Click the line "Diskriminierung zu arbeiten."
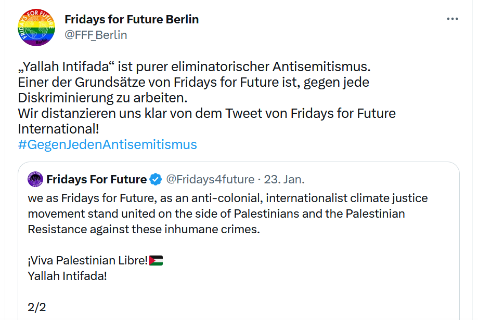Viewport: 478px width, 320px height. [102, 98]
